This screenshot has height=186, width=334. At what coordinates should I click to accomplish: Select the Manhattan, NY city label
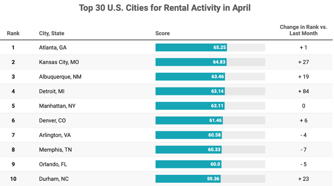coord(57,106)
